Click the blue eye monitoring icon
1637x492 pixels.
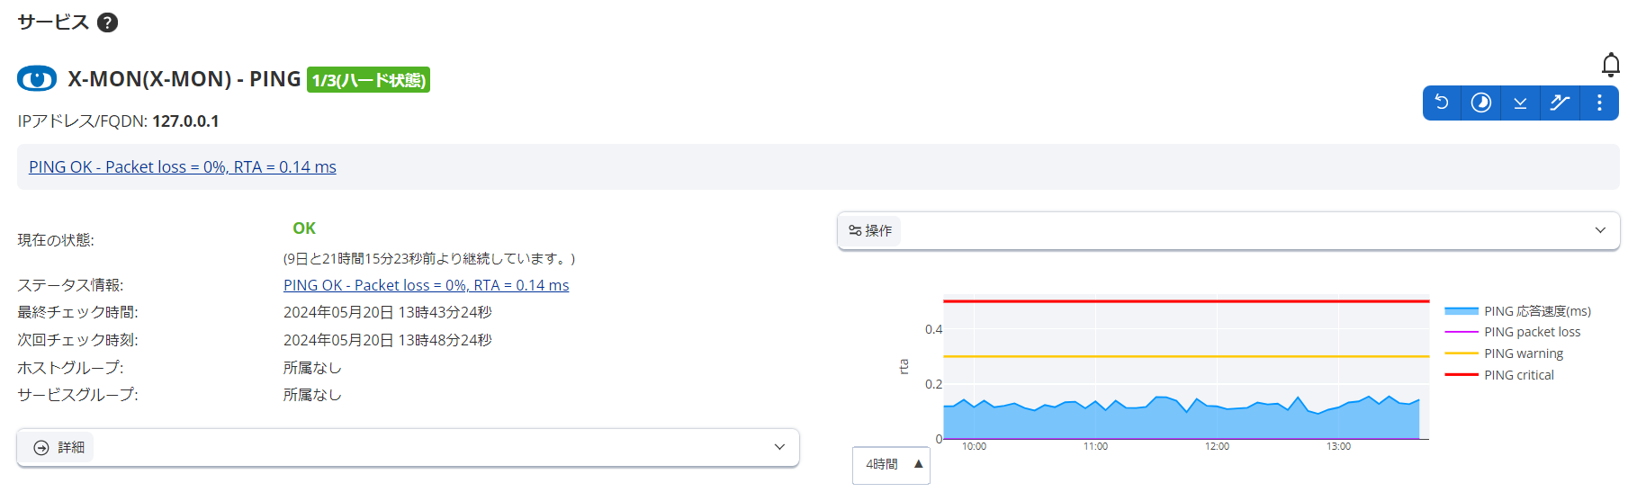pyautogui.click(x=37, y=79)
